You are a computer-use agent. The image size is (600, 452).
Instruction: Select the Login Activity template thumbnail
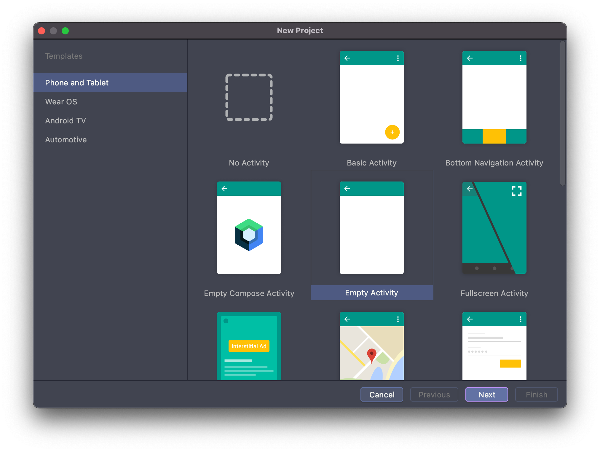[x=494, y=346]
